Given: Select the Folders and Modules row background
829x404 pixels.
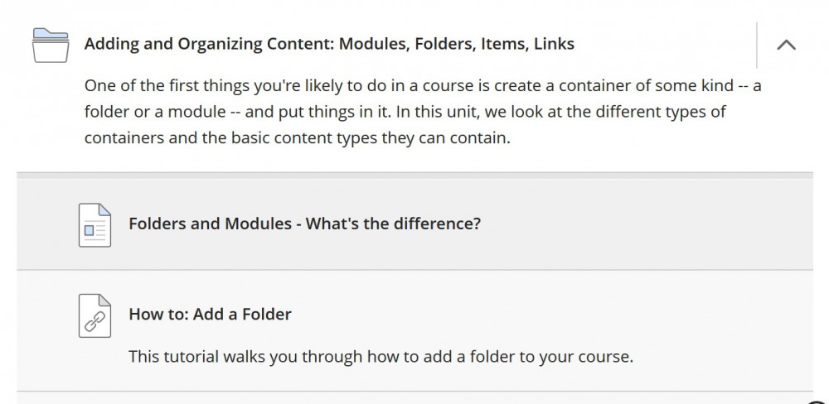Looking at the screenshot, I should [x=415, y=224].
